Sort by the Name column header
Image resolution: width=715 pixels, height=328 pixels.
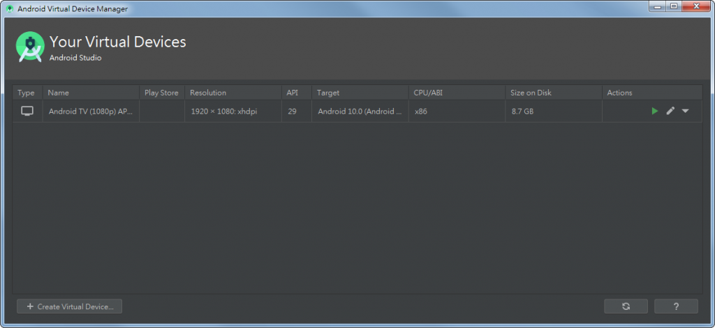tap(91, 93)
